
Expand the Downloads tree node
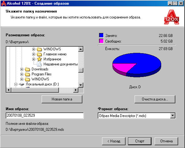point(22,69)
